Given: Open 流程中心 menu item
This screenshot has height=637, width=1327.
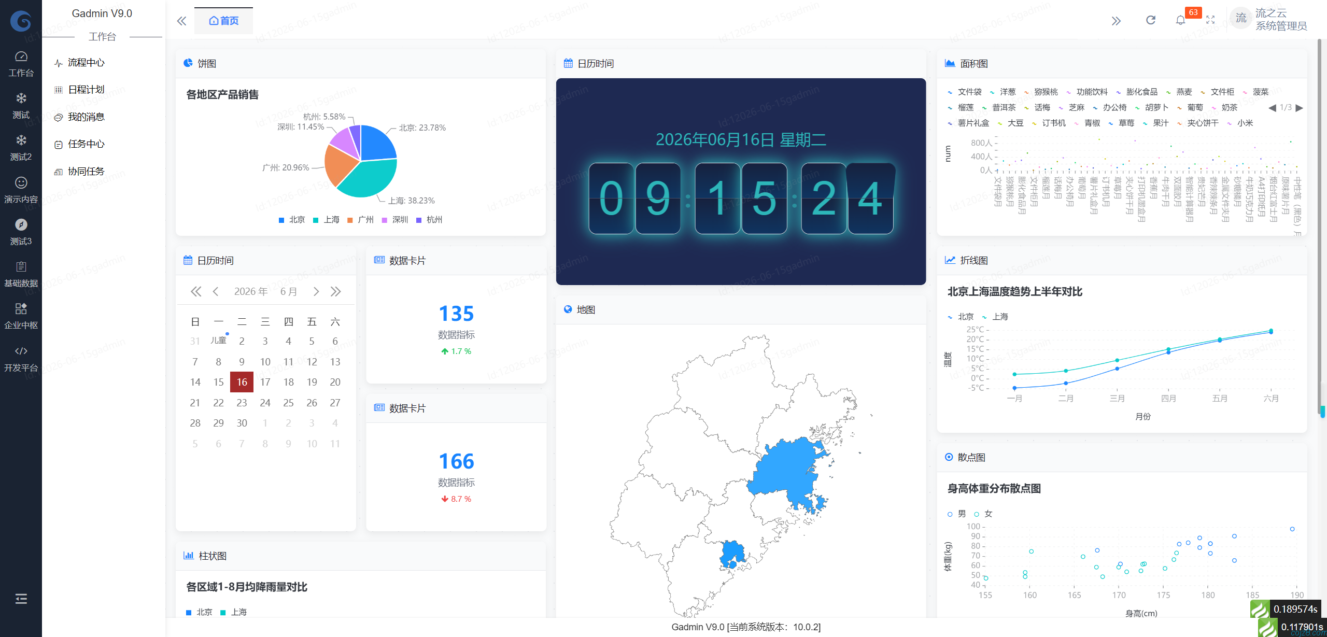Looking at the screenshot, I should point(86,63).
